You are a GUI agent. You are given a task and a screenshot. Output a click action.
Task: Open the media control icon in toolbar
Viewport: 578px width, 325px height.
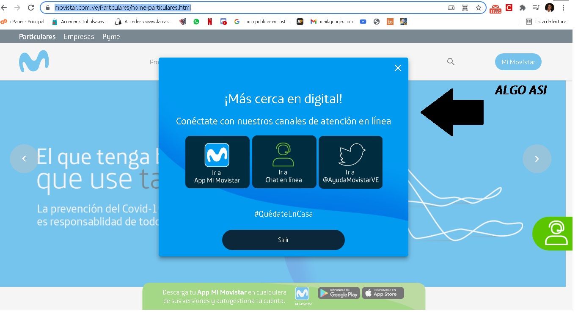click(536, 8)
